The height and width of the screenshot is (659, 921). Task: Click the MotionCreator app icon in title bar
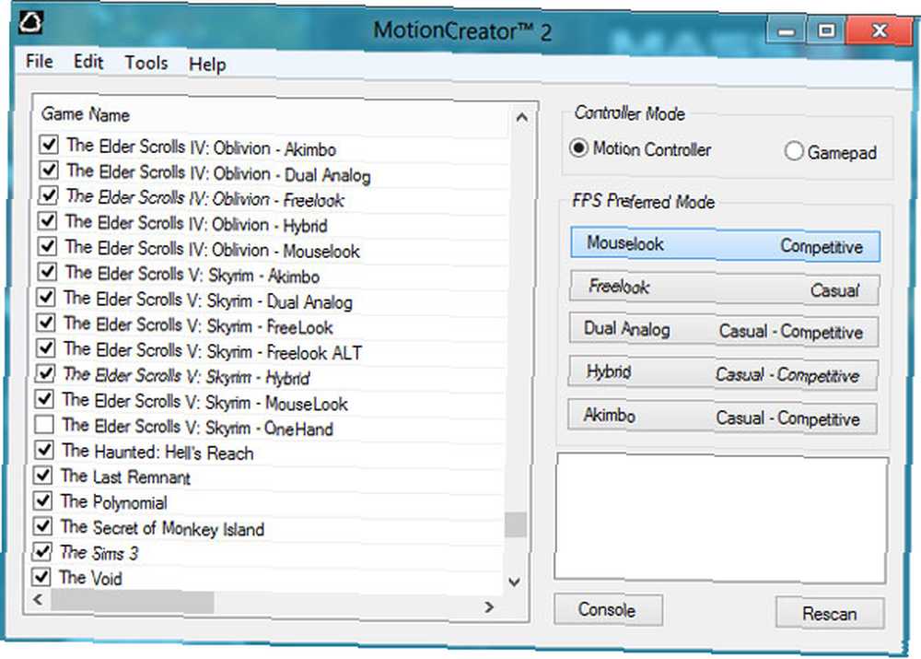click(x=30, y=22)
